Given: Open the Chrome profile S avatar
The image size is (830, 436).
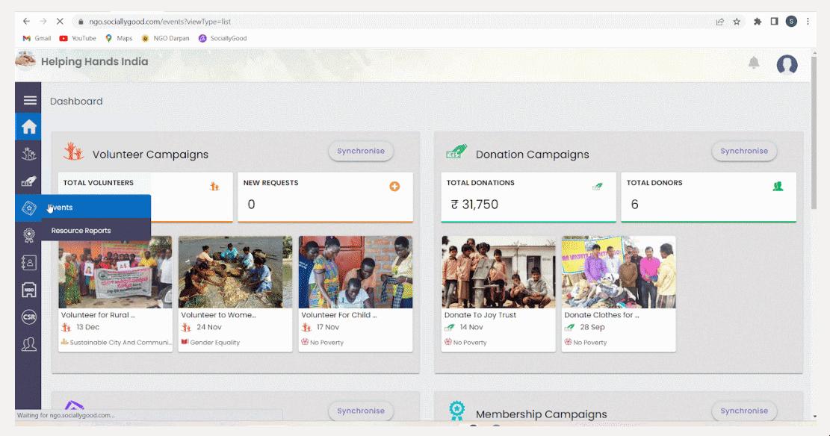Looking at the screenshot, I should (791, 22).
